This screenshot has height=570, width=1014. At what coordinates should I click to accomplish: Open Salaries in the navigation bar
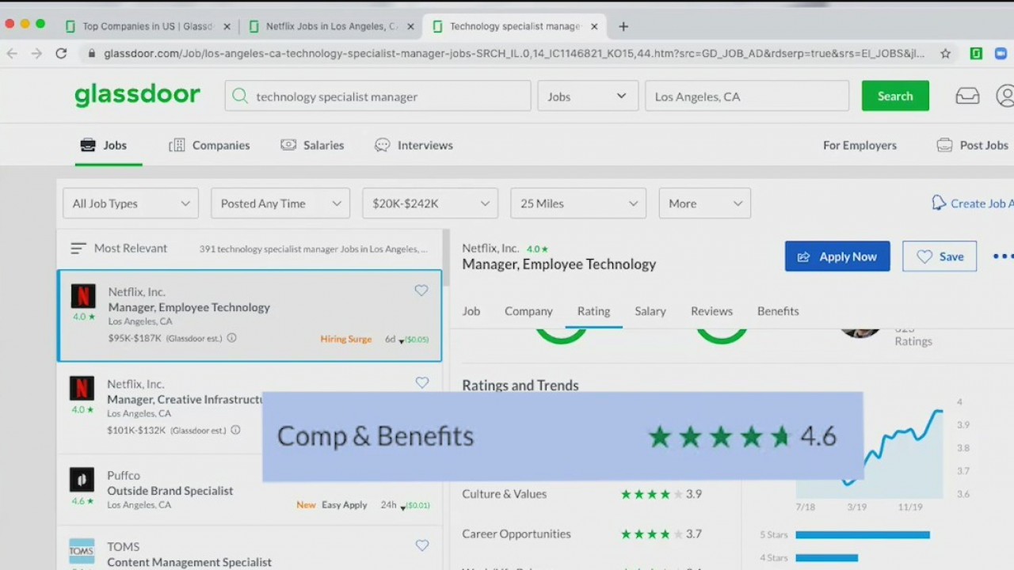click(323, 145)
